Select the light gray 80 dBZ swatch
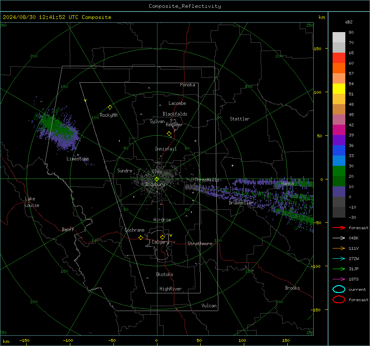 339,37
